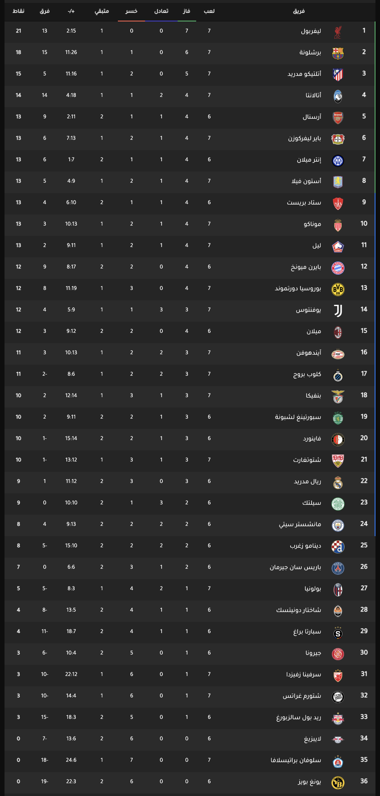Click the Barcelona club crest
The image size is (380, 796).
click(338, 53)
